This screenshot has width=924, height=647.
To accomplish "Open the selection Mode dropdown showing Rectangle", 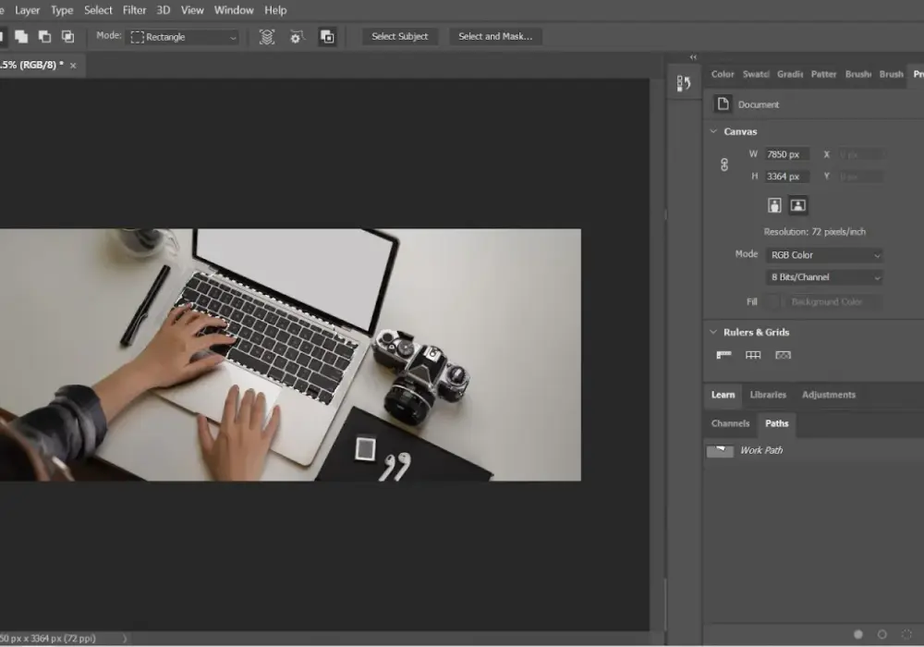I will click(x=184, y=37).
